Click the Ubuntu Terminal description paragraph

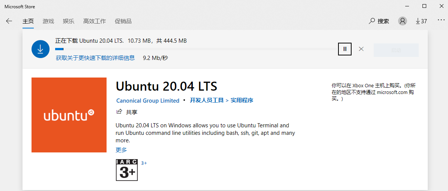pyautogui.click(x=206, y=133)
